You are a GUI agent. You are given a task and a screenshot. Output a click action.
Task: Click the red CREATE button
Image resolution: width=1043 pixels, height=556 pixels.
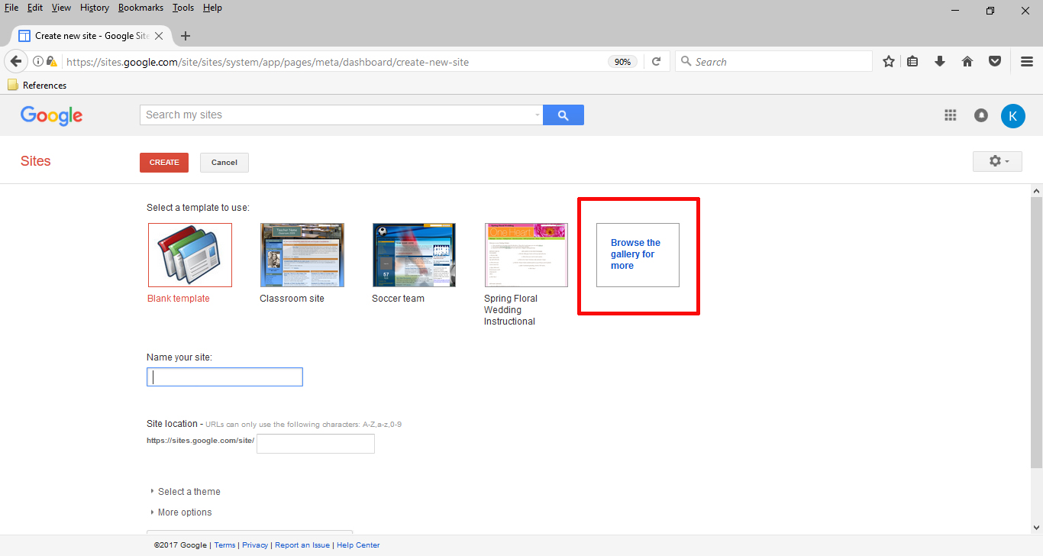(x=164, y=163)
